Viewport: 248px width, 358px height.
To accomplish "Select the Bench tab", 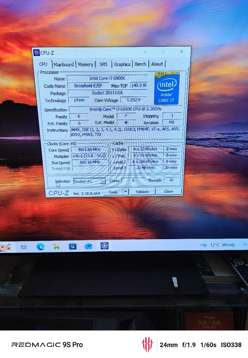I will (x=140, y=64).
